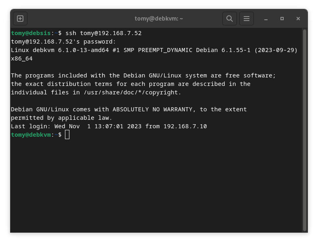This screenshot has width=318, height=244.
Task: Click the green tomy@debsis prompt text
Action: click(30, 33)
